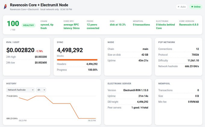Click the health score 100

pyautogui.click(x=13, y=24)
